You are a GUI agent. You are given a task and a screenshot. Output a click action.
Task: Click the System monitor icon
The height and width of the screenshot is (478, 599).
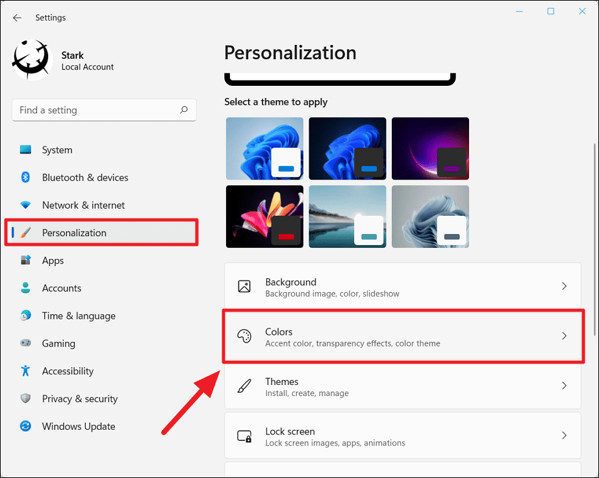(x=25, y=150)
